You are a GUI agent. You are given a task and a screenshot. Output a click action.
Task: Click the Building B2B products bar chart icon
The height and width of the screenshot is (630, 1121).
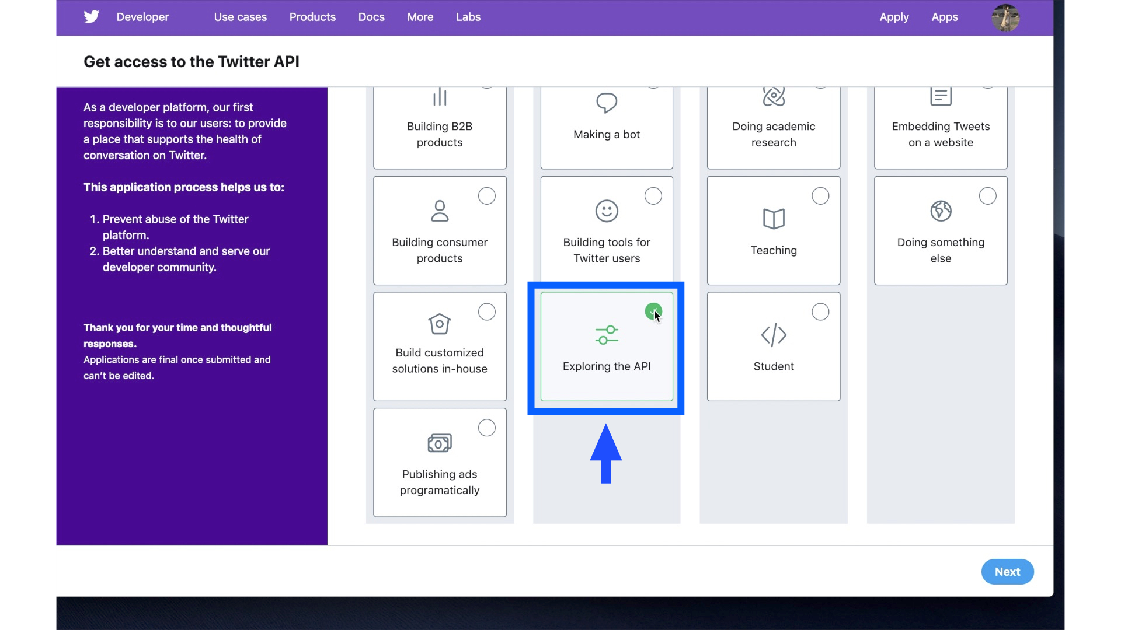440,97
